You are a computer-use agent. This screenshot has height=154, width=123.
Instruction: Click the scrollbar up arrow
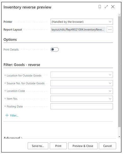(119, 15)
